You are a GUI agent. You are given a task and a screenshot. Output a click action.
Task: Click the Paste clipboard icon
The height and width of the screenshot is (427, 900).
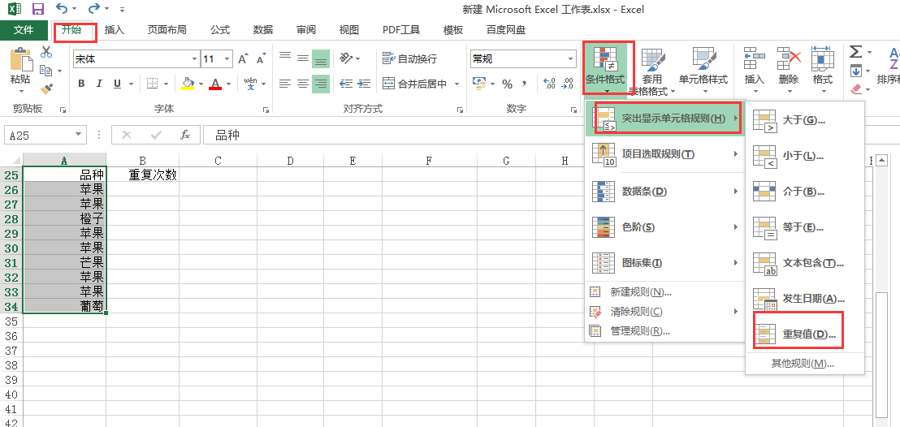tap(20, 60)
